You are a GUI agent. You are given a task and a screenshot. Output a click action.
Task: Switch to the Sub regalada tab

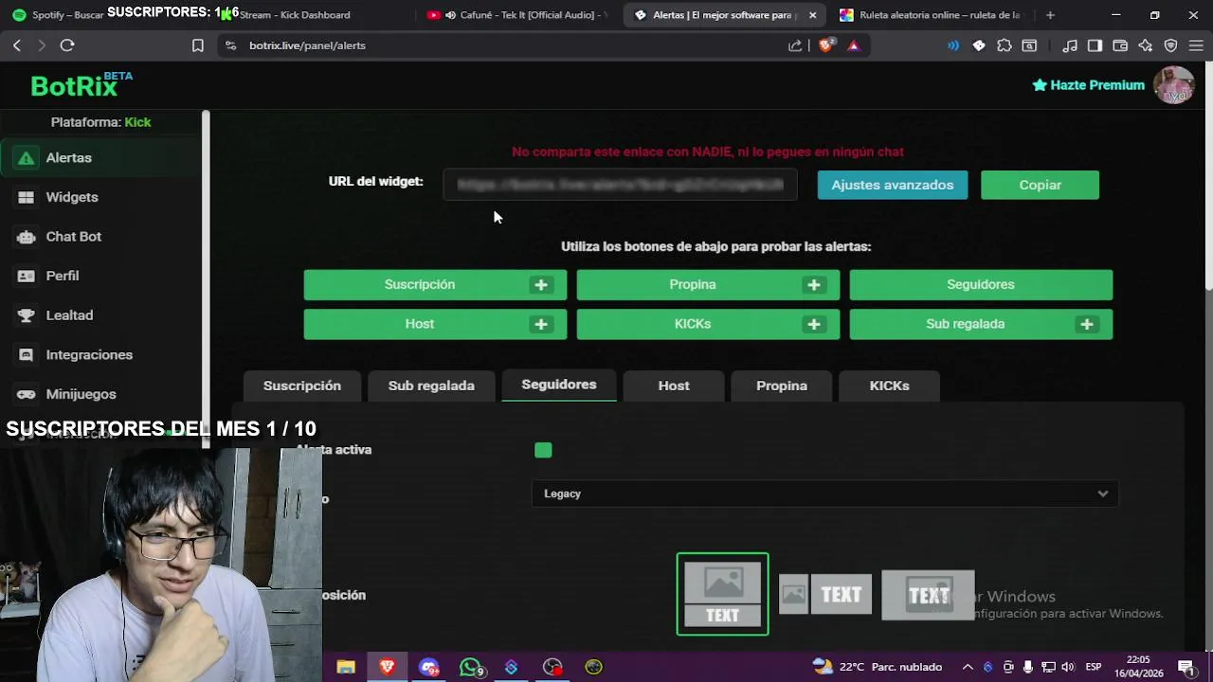pyautogui.click(x=431, y=386)
